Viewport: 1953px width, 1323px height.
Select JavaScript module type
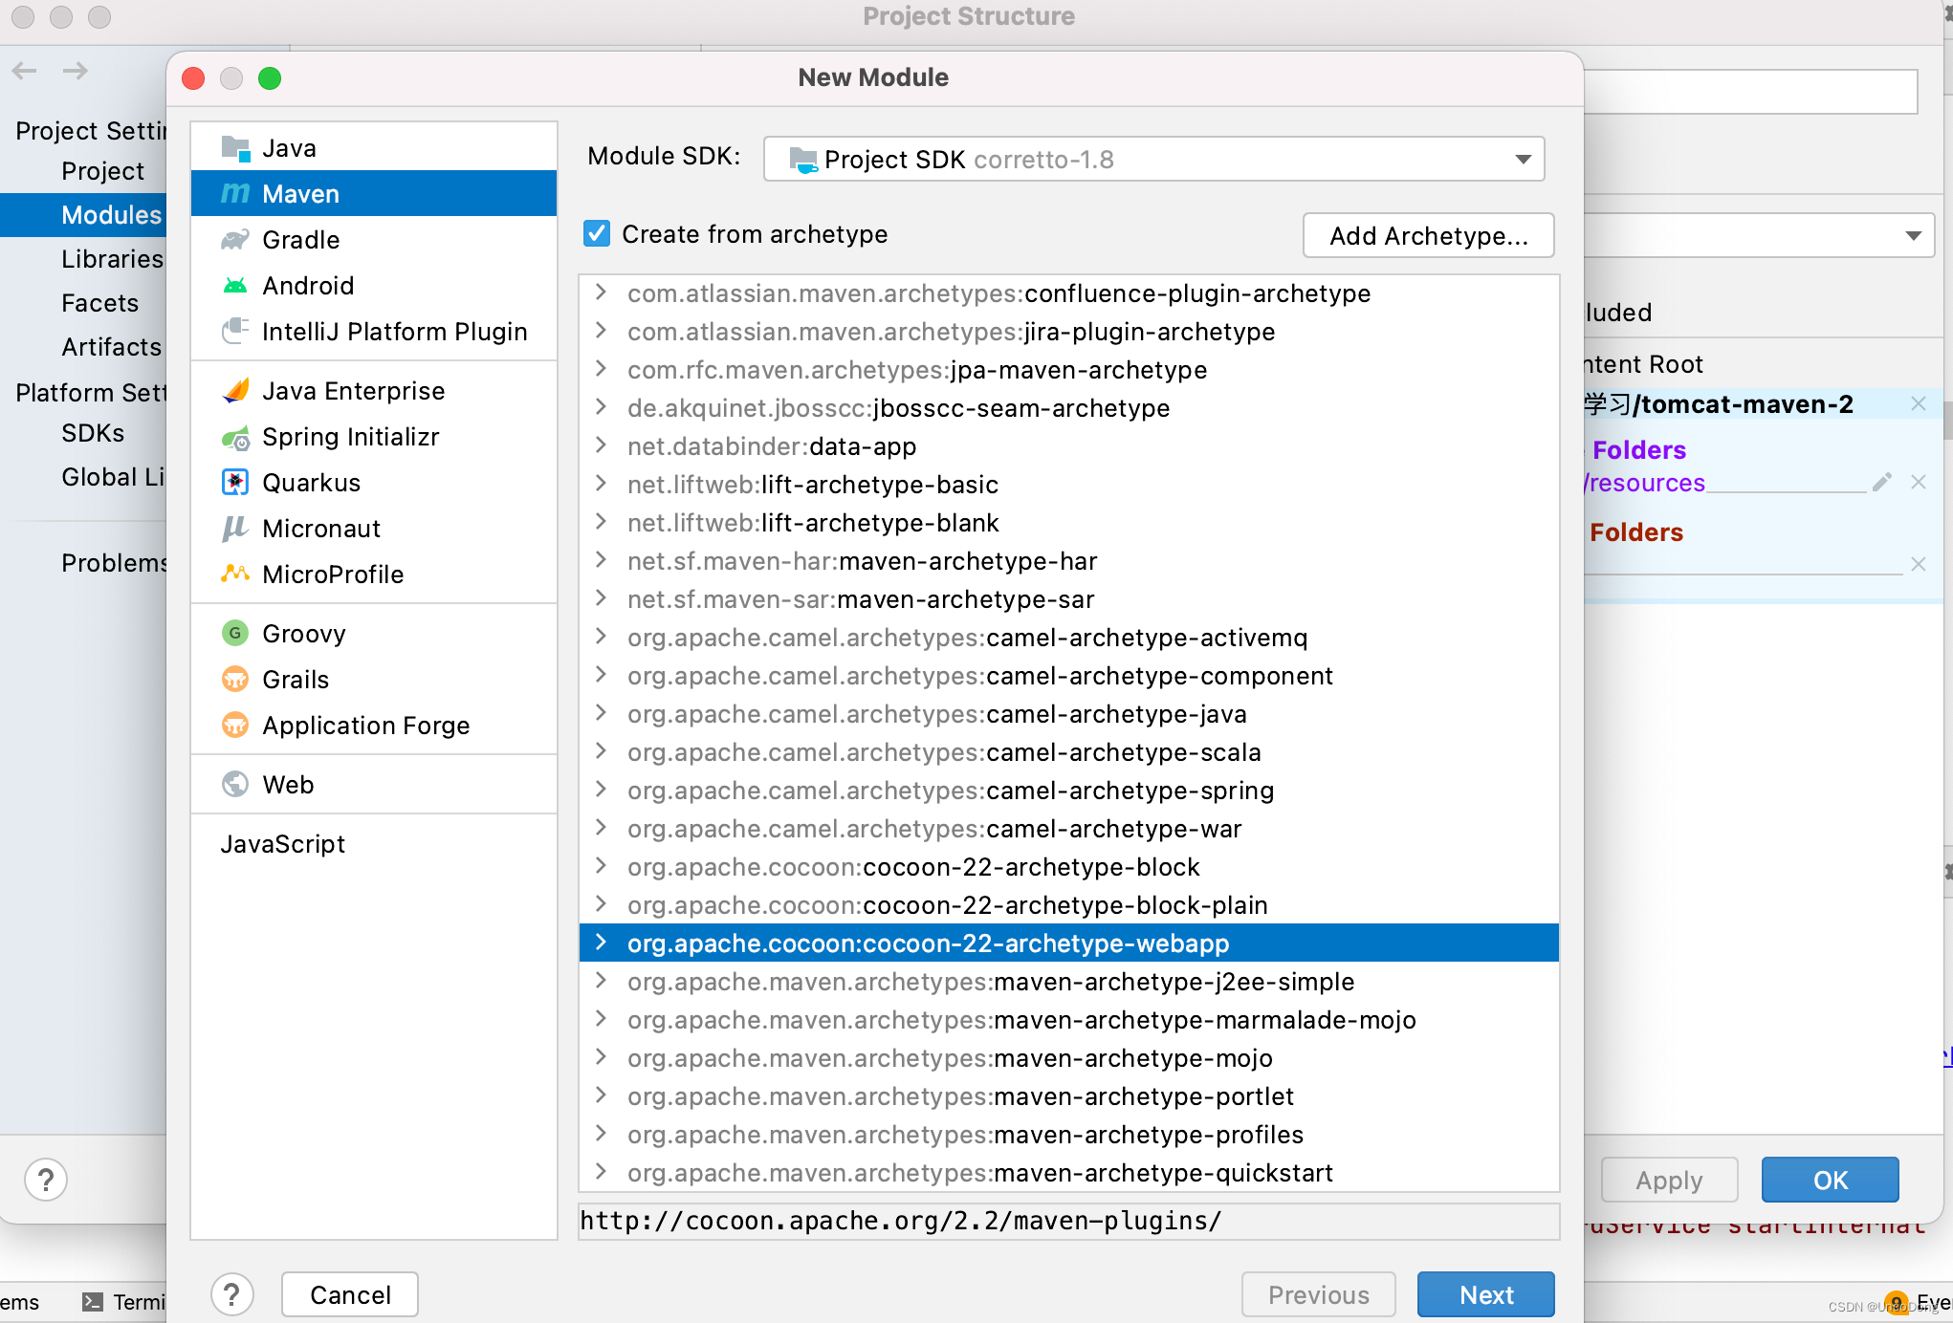(374, 844)
